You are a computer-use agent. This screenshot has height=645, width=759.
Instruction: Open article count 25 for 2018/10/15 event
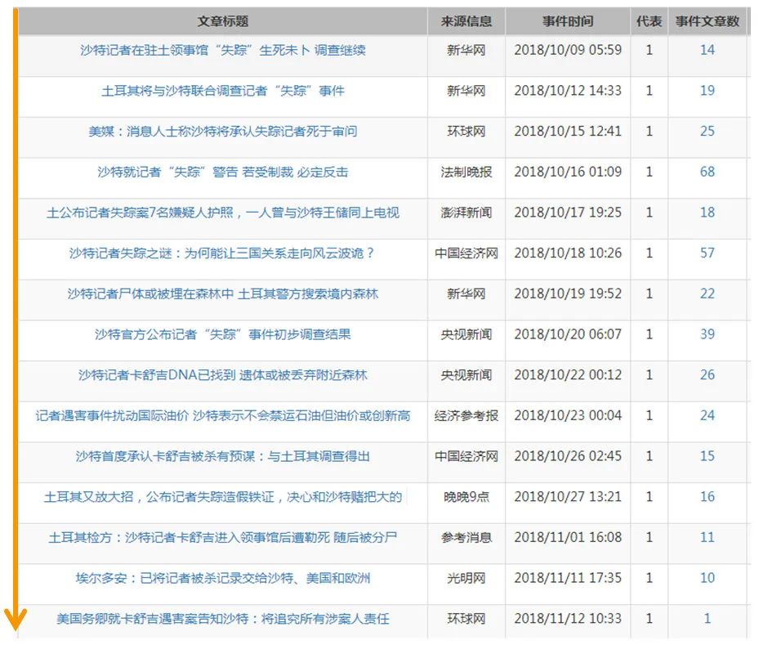pos(708,132)
